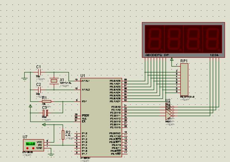Click the power terminal arrow above RP1
The image size is (230, 162).
click(172, 59)
